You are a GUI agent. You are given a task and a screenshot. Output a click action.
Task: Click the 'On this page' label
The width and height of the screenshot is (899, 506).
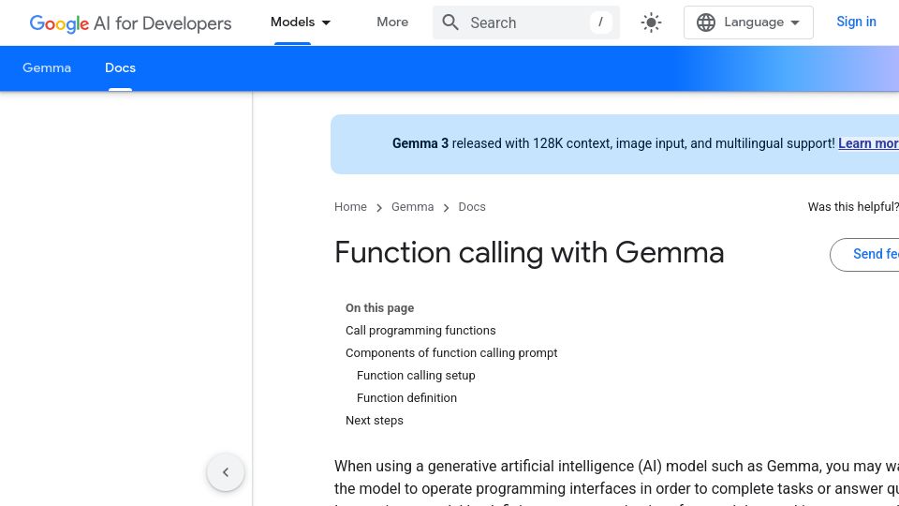pos(379,308)
